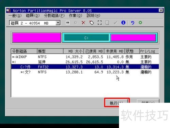Click the 11,485.8 unused MB value

(115, 57)
